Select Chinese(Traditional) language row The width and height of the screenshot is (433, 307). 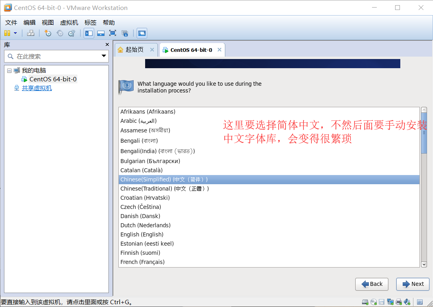point(269,189)
